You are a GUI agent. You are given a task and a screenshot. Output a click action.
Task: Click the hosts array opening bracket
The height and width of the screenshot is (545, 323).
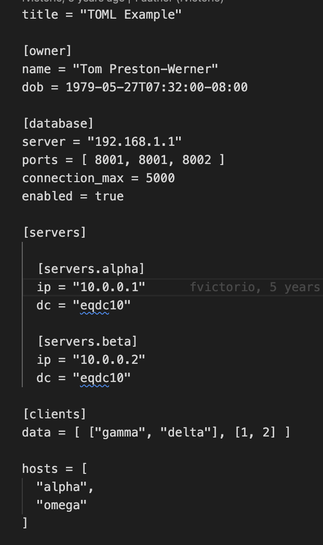84,469
